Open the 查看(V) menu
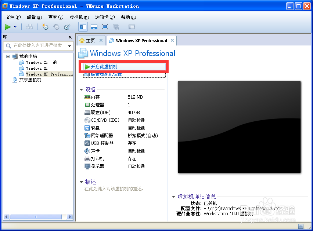The image size is (313, 231). pyautogui.click(x=56, y=17)
